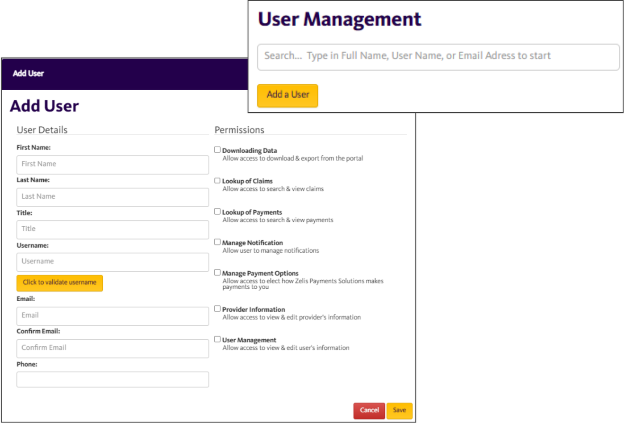Image resolution: width=625 pixels, height=424 pixels.
Task: Enable the User Management permission checkbox
Action: tap(217, 339)
